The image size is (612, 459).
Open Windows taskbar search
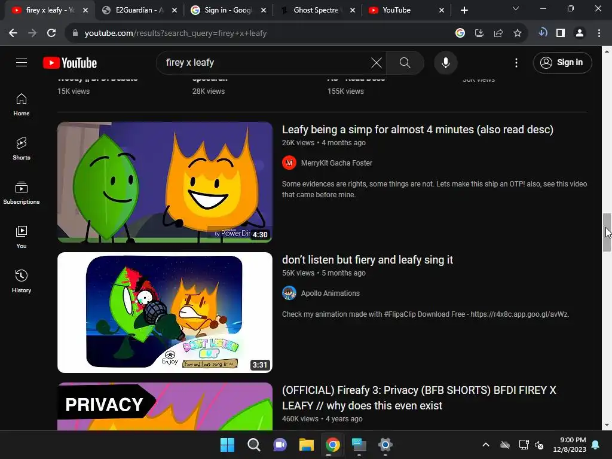(253, 445)
